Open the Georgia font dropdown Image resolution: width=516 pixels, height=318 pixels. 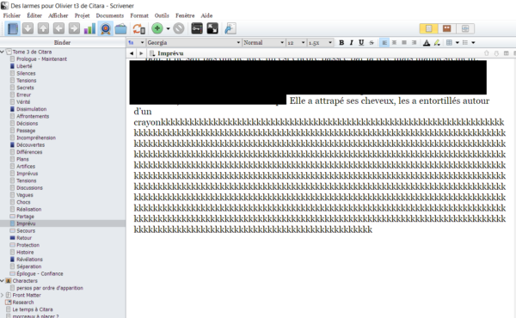193,42
